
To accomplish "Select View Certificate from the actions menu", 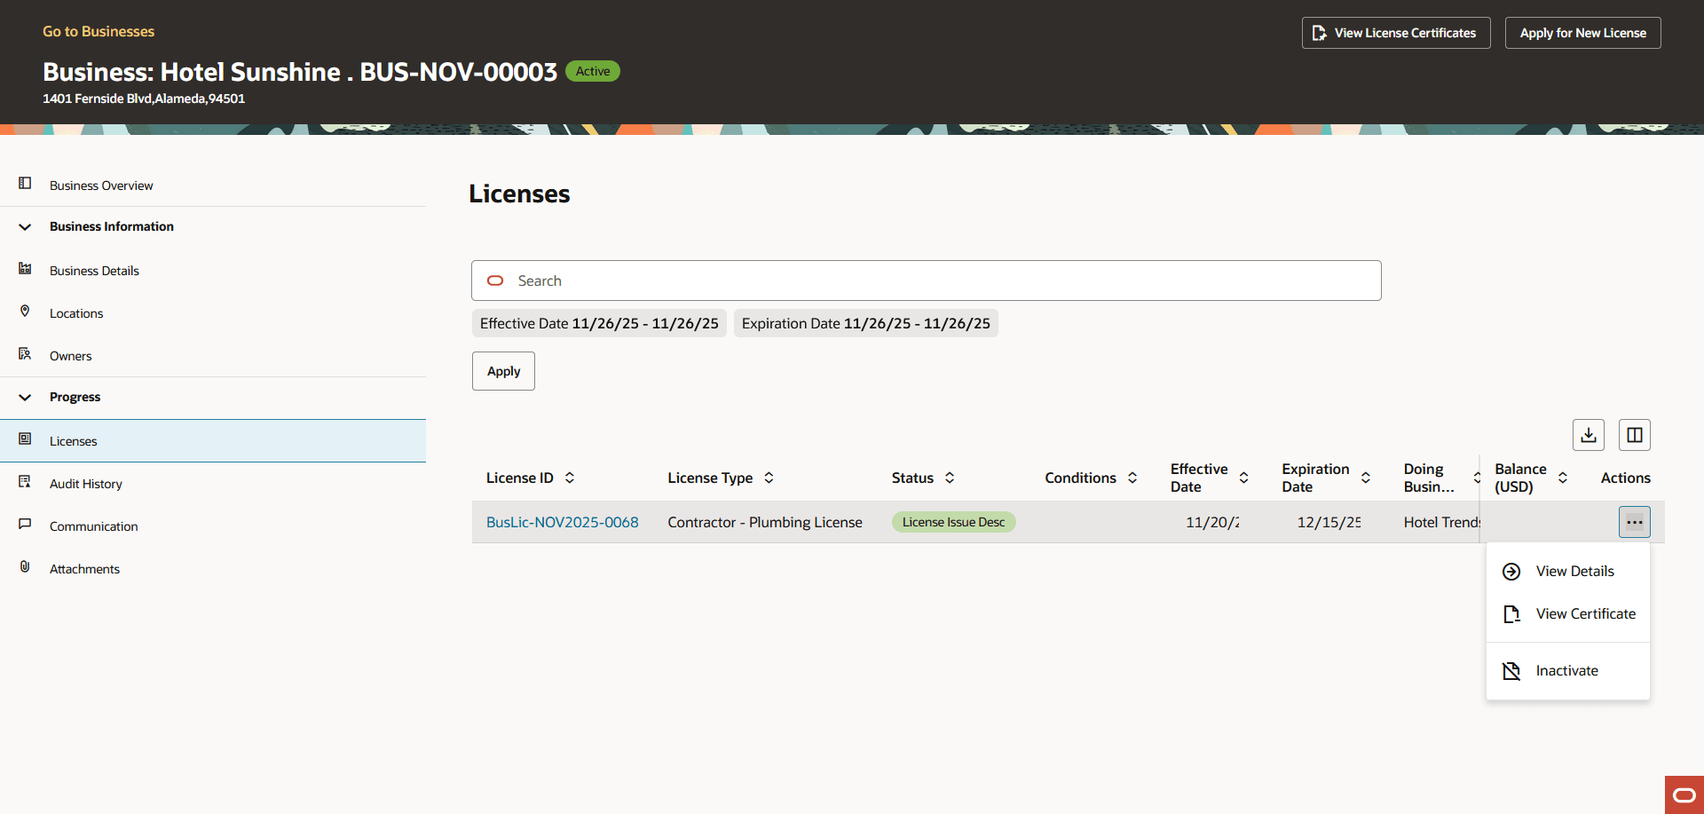I will [x=1585, y=613].
